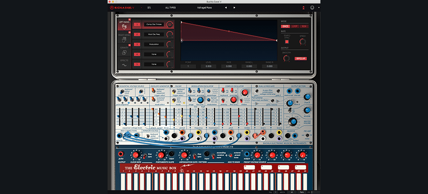The height and width of the screenshot is (194, 428).
Task: Open the Modulation destination dropdown
Action: coord(154,45)
